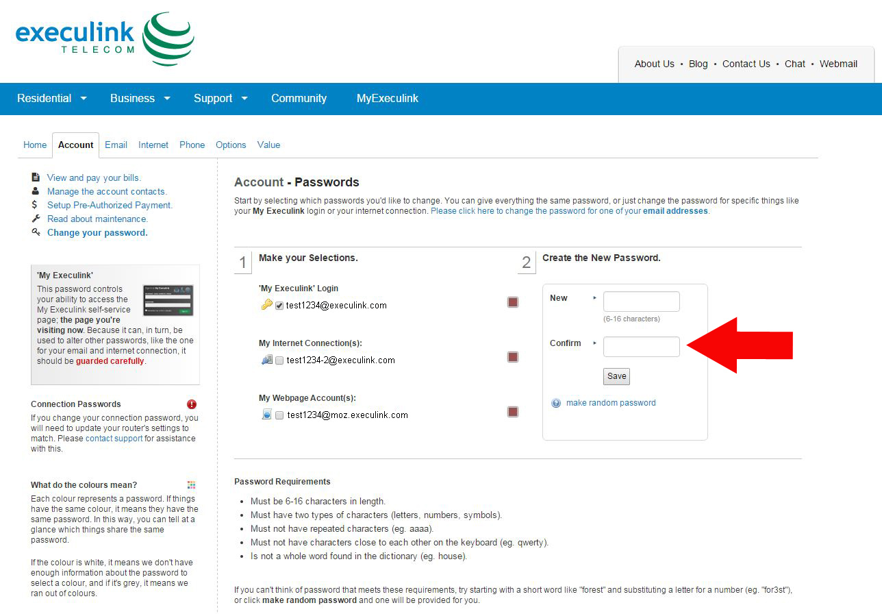Click the key icon beside Change your password
The height and width of the screenshot is (614, 882).
(x=36, y=232)
